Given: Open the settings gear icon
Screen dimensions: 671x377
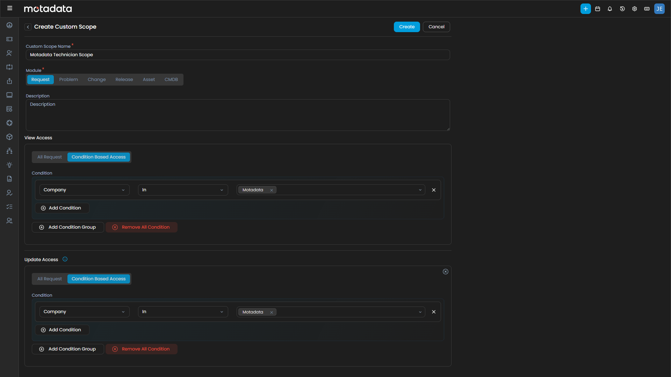Looking at the screenshot, I should click(635, 9).
